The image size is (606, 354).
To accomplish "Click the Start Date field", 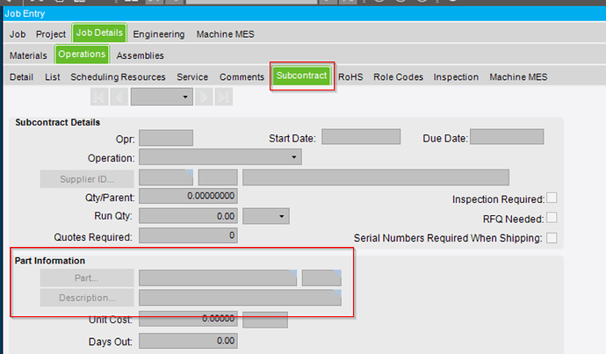I will (361, 137).
